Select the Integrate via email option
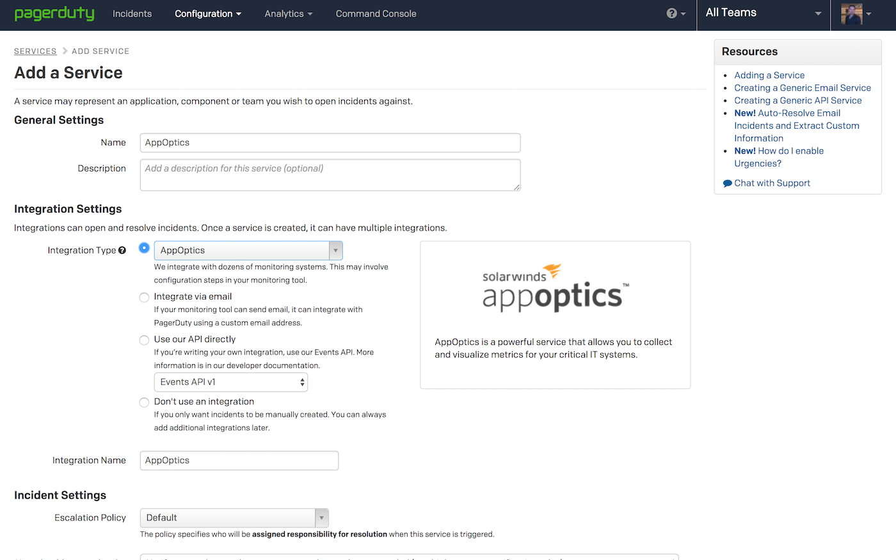 pyautogui.click(x=144, y=297)
